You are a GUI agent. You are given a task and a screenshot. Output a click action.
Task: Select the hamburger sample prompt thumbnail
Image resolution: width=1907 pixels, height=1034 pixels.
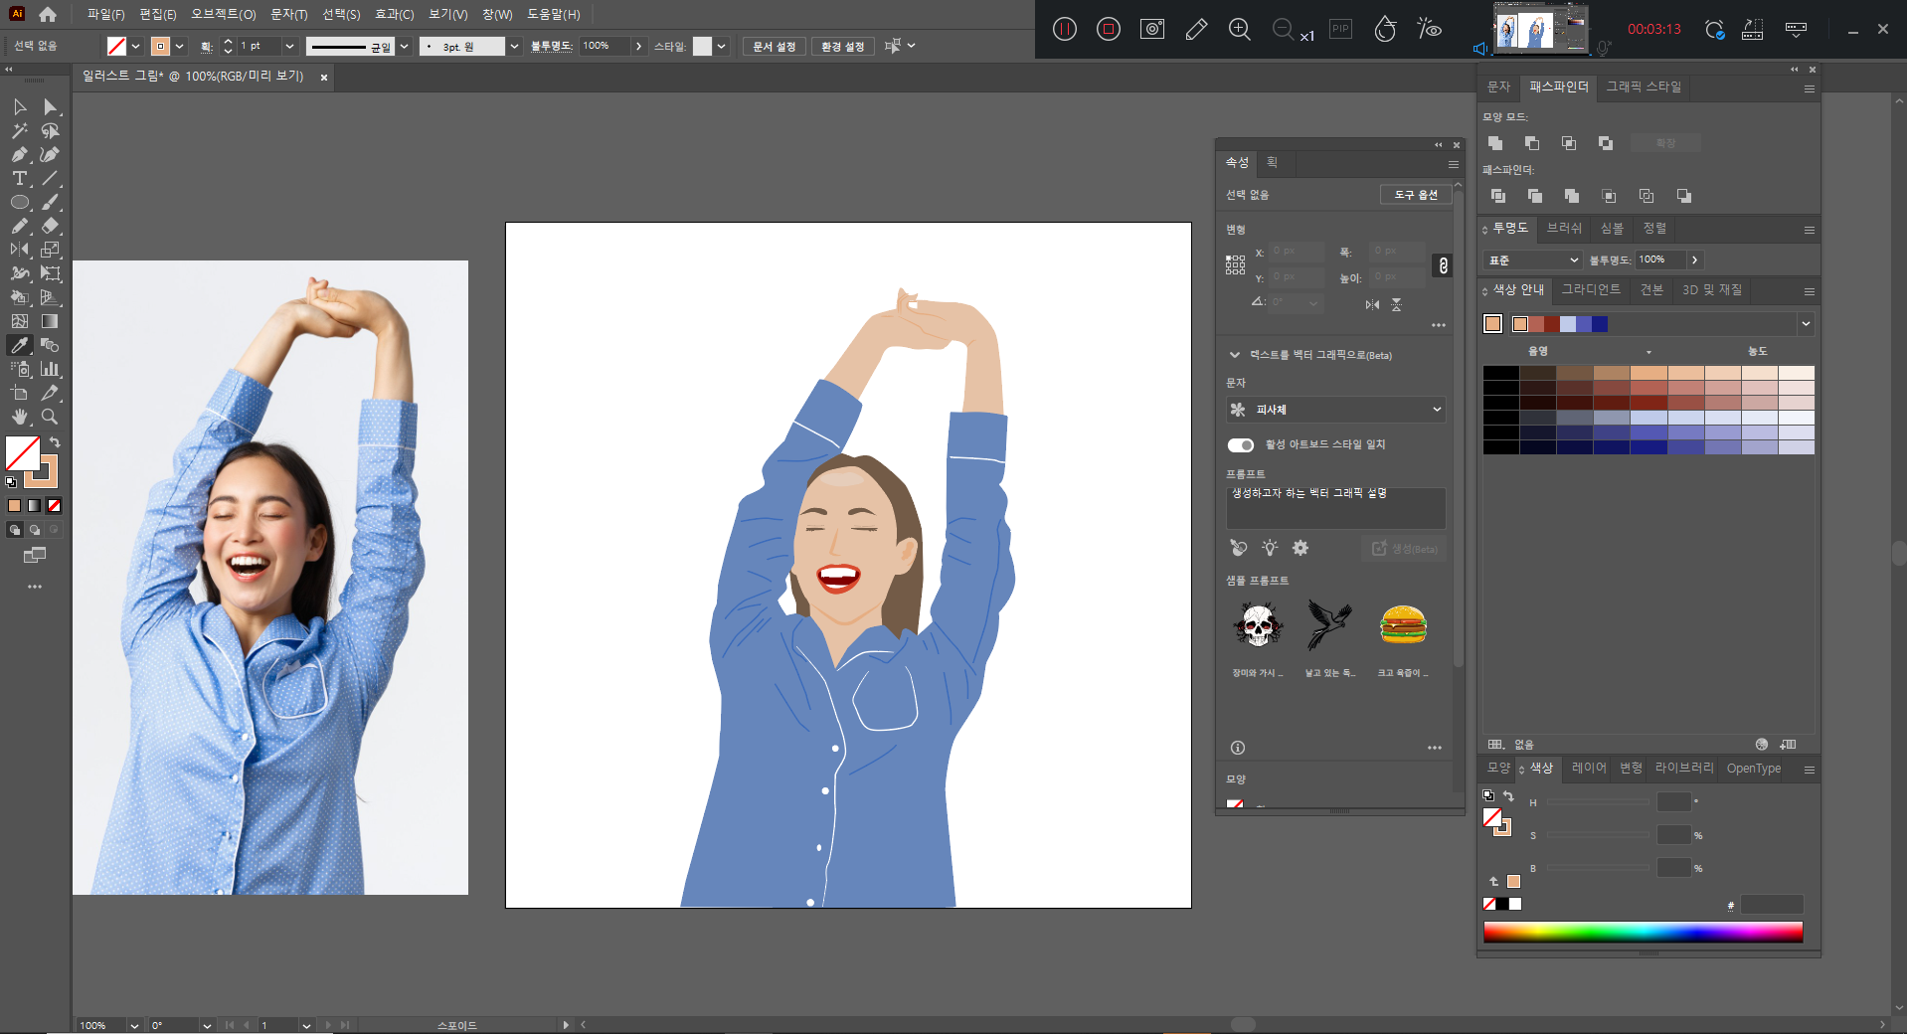point(1403,625)
